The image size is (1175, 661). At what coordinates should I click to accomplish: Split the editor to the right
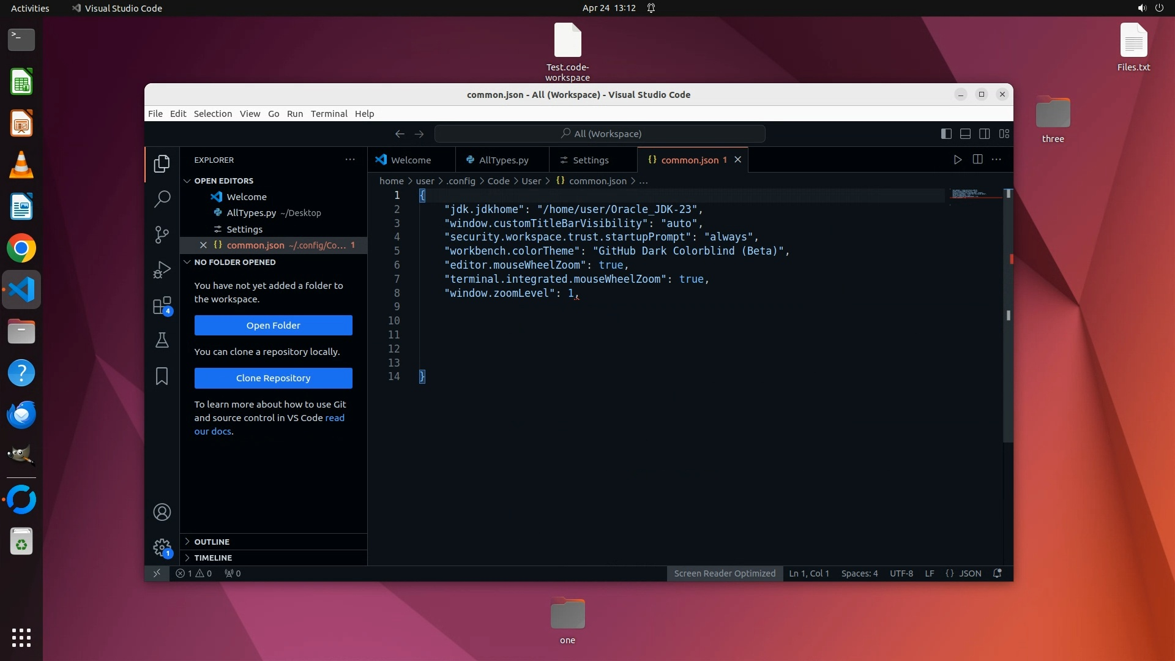coord(977,160)
